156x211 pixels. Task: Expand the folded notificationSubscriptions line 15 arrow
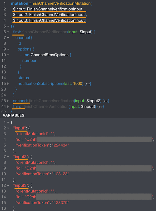pos(8,84)
